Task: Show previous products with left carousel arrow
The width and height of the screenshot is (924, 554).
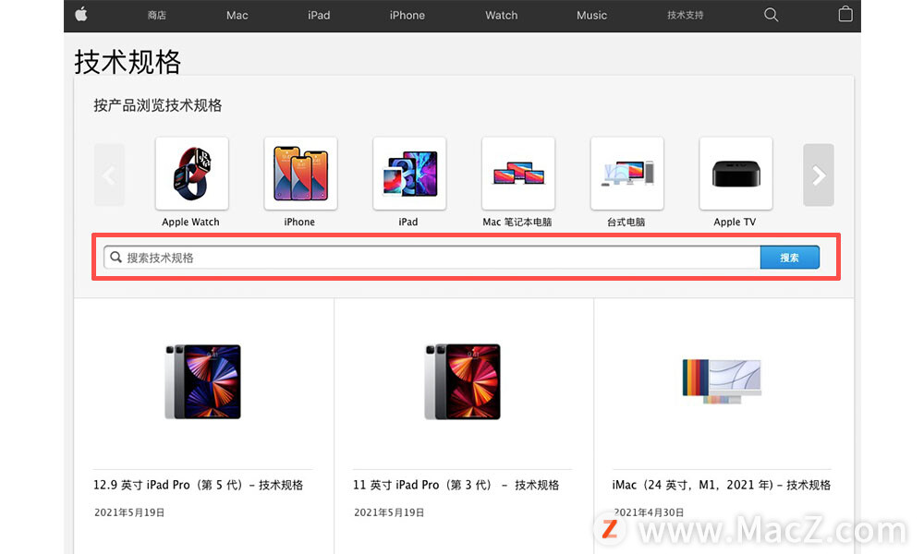Action: pyautogui.click(x=109, y=175)
